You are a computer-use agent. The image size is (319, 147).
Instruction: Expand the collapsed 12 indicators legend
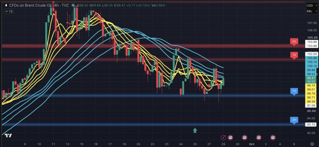tap(9, 11)
